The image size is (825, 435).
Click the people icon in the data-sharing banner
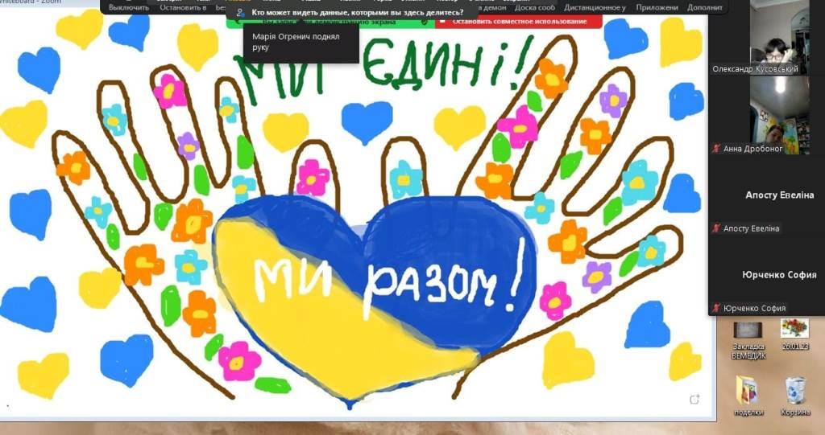[240, 13]
